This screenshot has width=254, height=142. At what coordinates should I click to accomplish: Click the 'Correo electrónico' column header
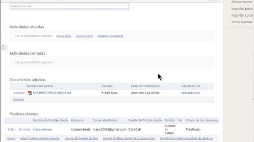(105, 120)
